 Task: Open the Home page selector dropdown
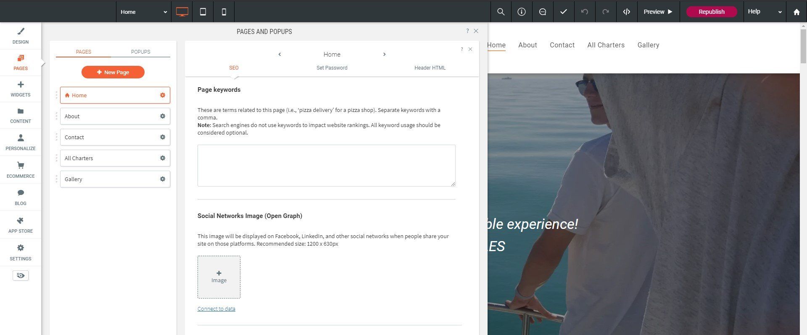tap(144, 12)
